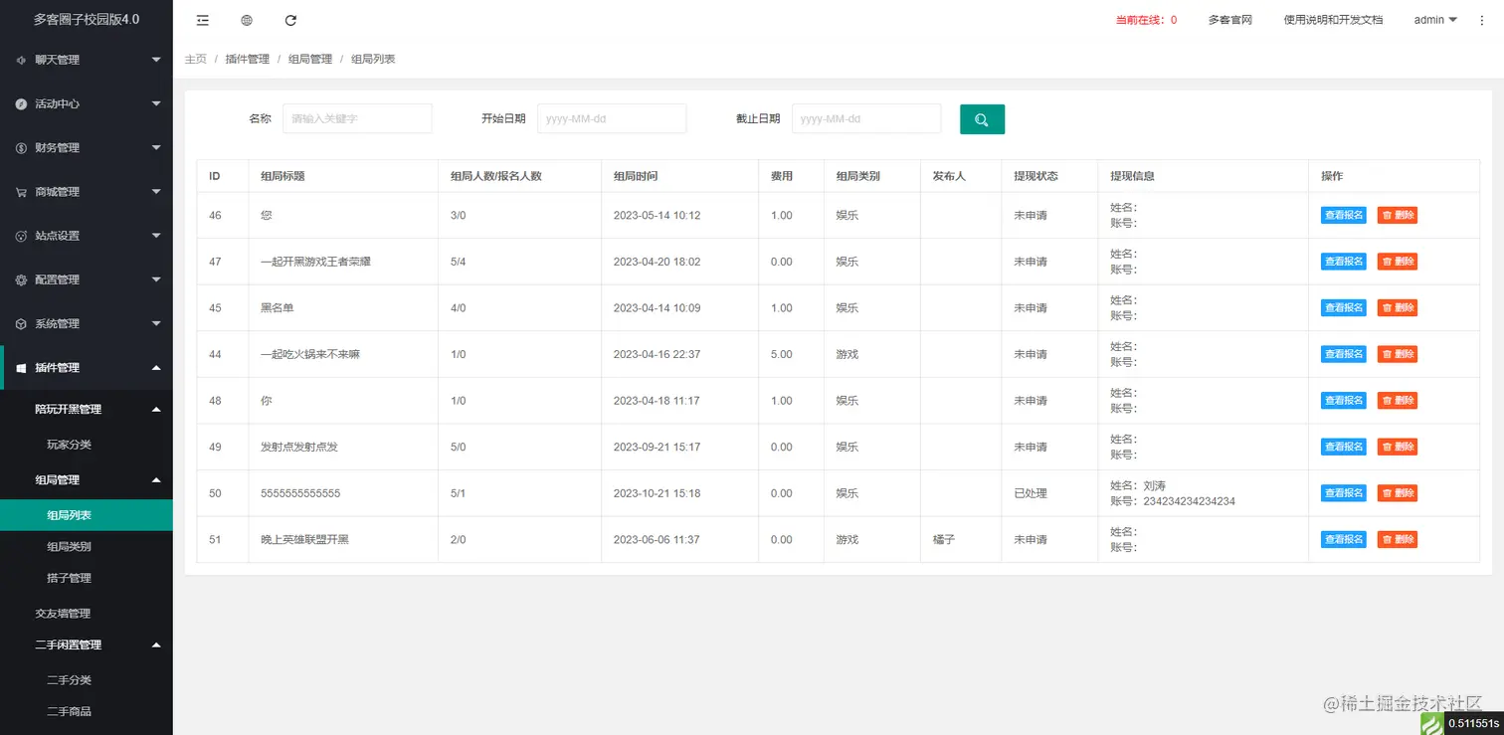Select 组局列表 in the sidebar
Screen dimensions: 1504x735
[x=87, y=515]
